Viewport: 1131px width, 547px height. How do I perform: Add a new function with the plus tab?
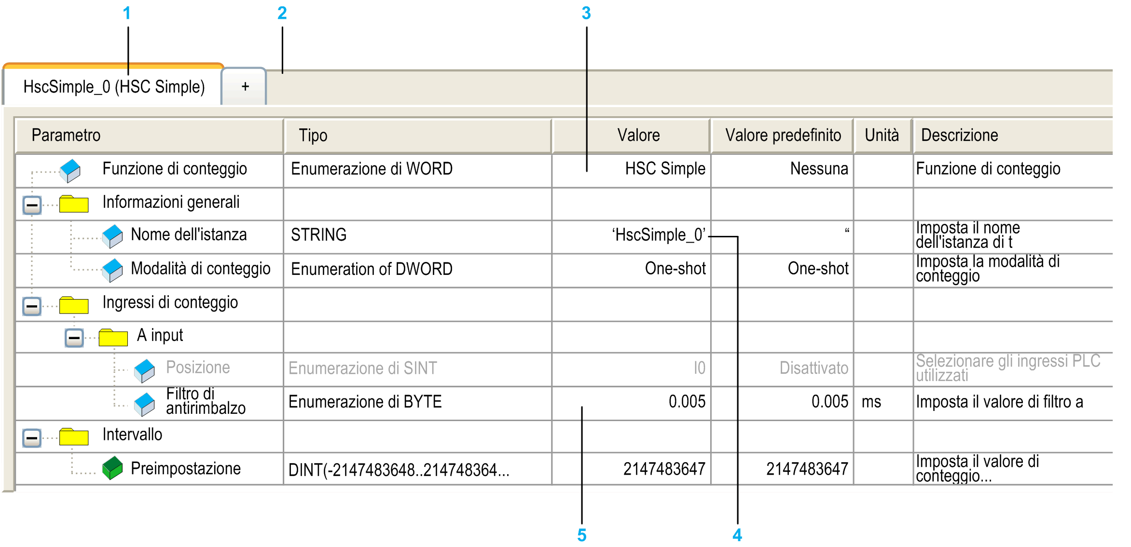pos(245,87)
